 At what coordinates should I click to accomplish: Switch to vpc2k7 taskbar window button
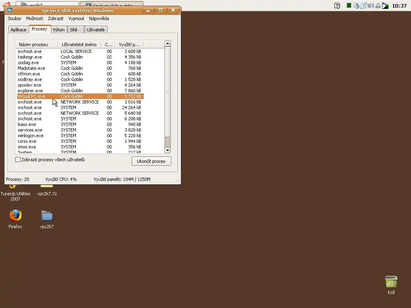(47, 4)
